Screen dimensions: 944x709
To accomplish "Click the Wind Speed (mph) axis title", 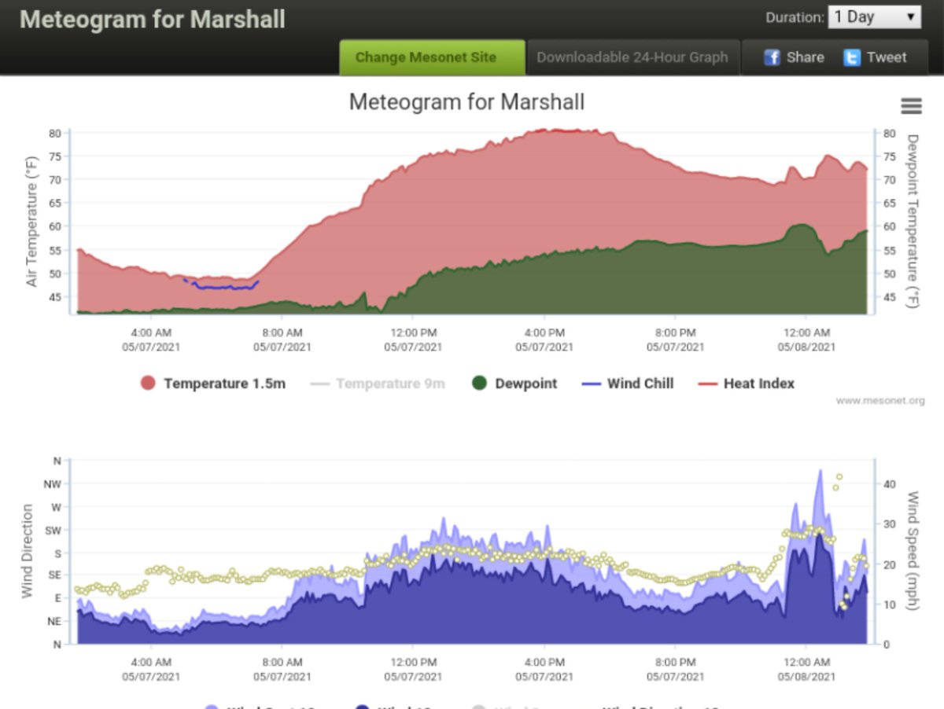I will [x=913, y=552].
